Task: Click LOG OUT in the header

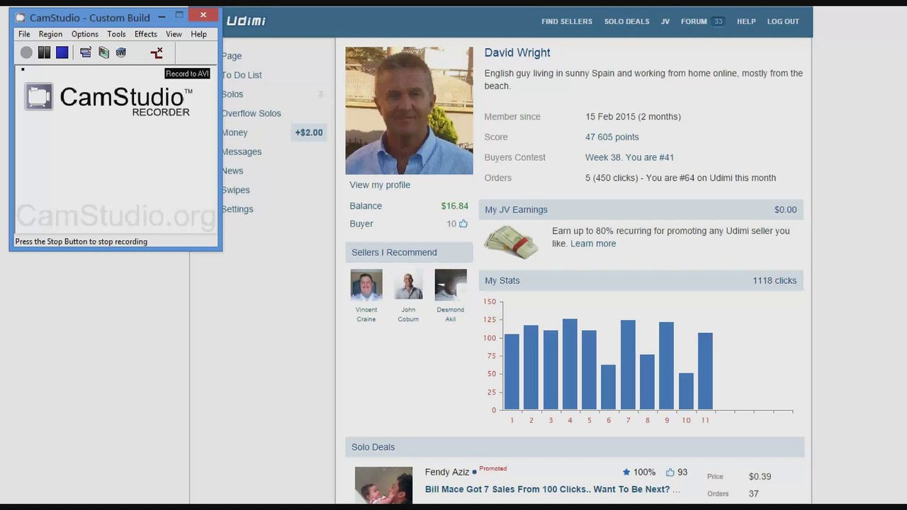Action: 783,22
